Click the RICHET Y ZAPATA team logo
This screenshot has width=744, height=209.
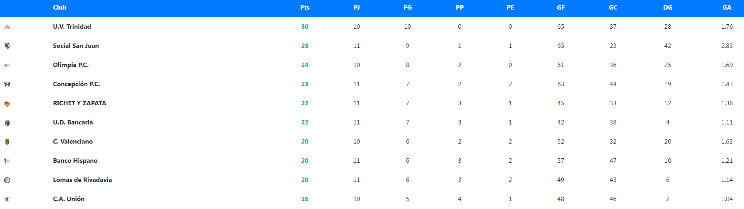7,104
